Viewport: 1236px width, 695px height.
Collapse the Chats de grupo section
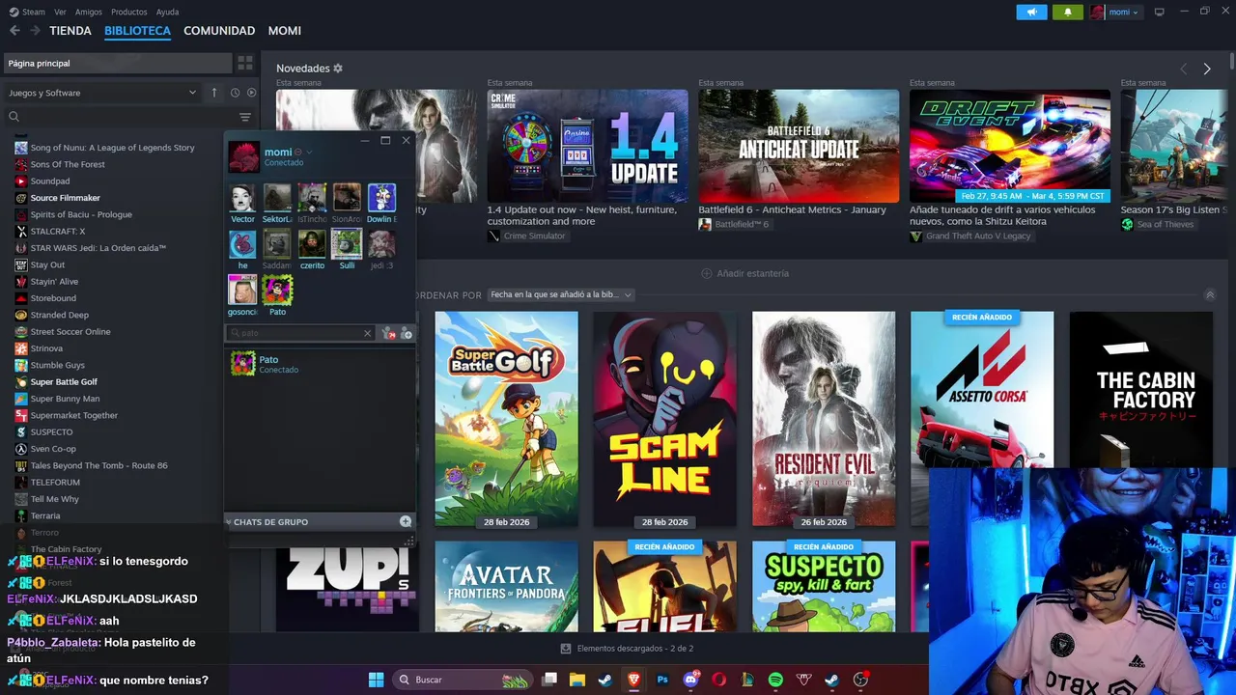[x=229, y=521]
